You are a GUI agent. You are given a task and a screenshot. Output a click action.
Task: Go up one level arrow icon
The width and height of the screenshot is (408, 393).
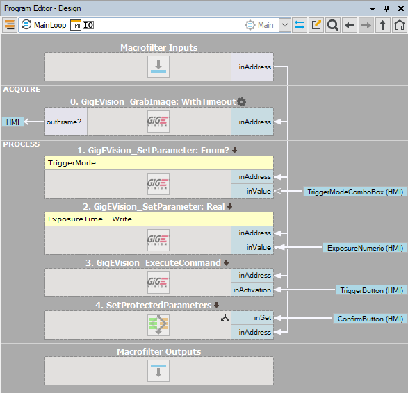click(383, 25)
